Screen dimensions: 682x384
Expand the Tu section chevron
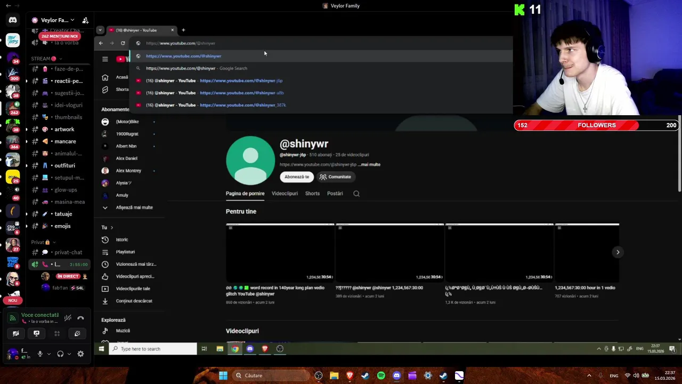(111, 228)
